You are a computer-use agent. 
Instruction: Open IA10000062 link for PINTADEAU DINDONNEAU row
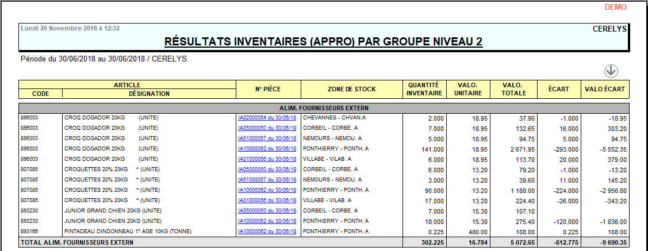pos(267,231)
